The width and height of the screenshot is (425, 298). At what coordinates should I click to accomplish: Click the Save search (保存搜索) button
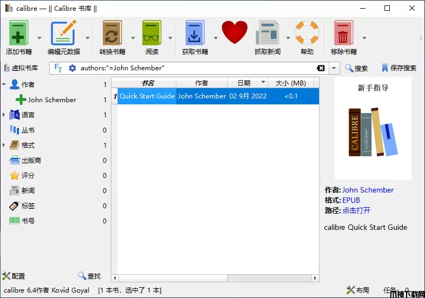(399, 68)
